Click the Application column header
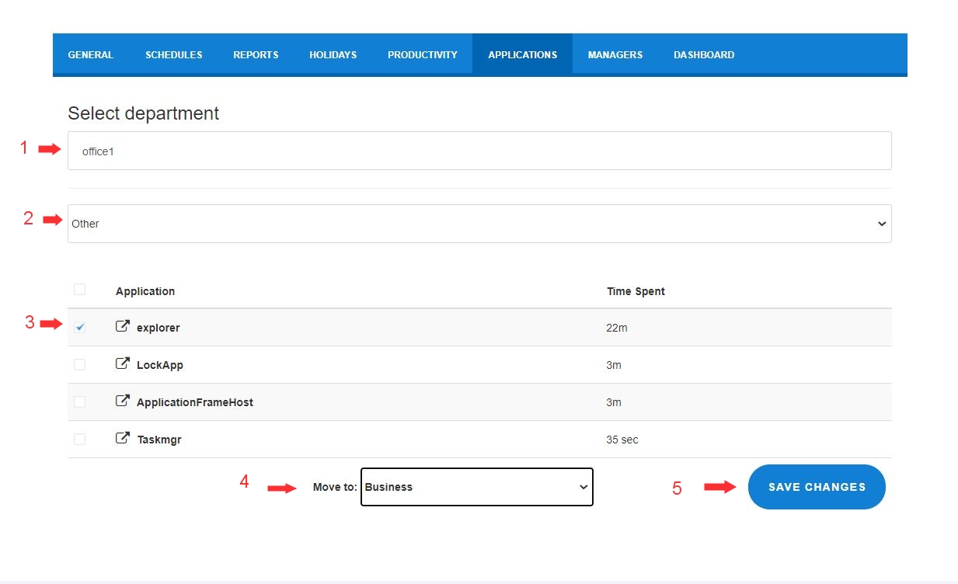Screen dimensions: 958x584 [145, 291]
